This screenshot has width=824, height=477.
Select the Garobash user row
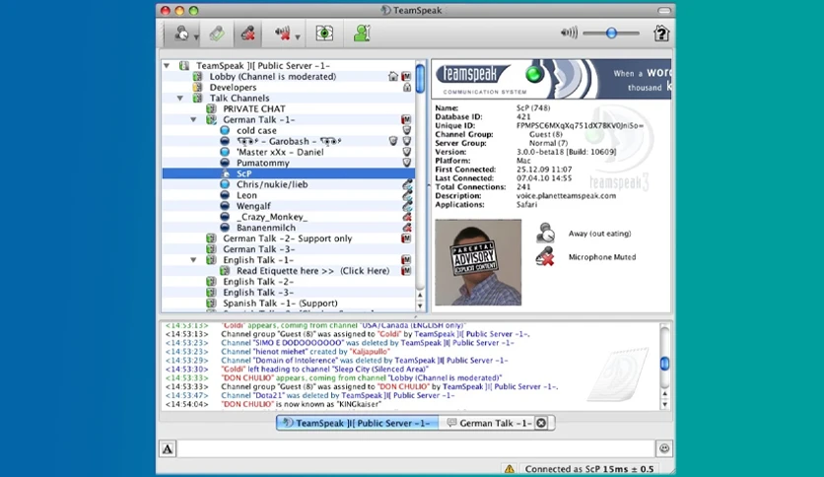288,141
